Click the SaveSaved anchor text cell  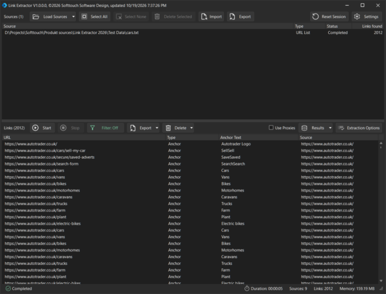click(231, 157)
